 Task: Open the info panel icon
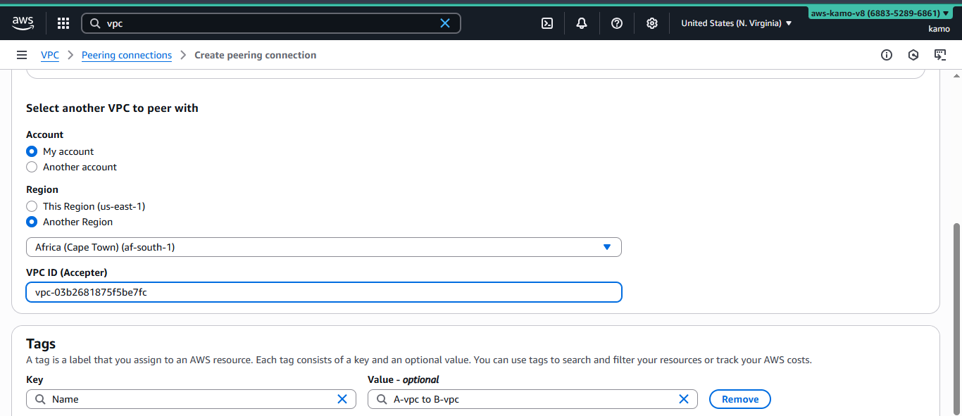(x=886, y=55)
